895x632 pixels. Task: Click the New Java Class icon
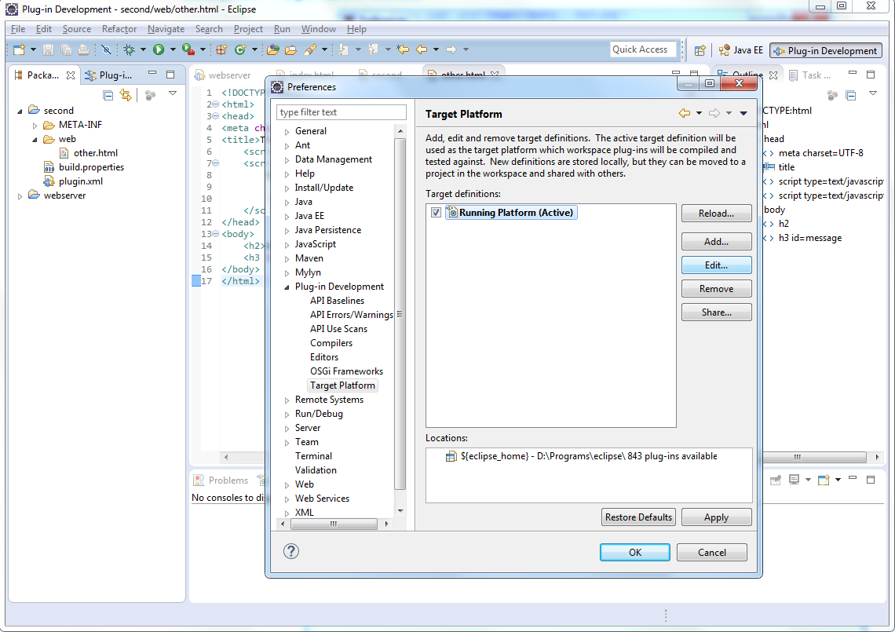point(240,49)
